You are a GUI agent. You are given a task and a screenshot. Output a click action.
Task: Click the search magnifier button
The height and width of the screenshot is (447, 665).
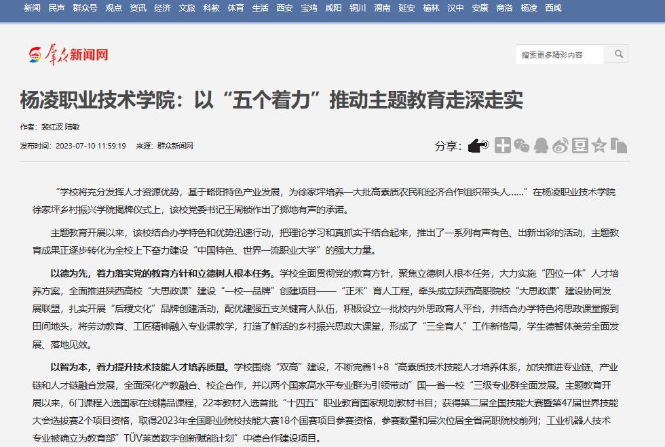click(618, 54)
